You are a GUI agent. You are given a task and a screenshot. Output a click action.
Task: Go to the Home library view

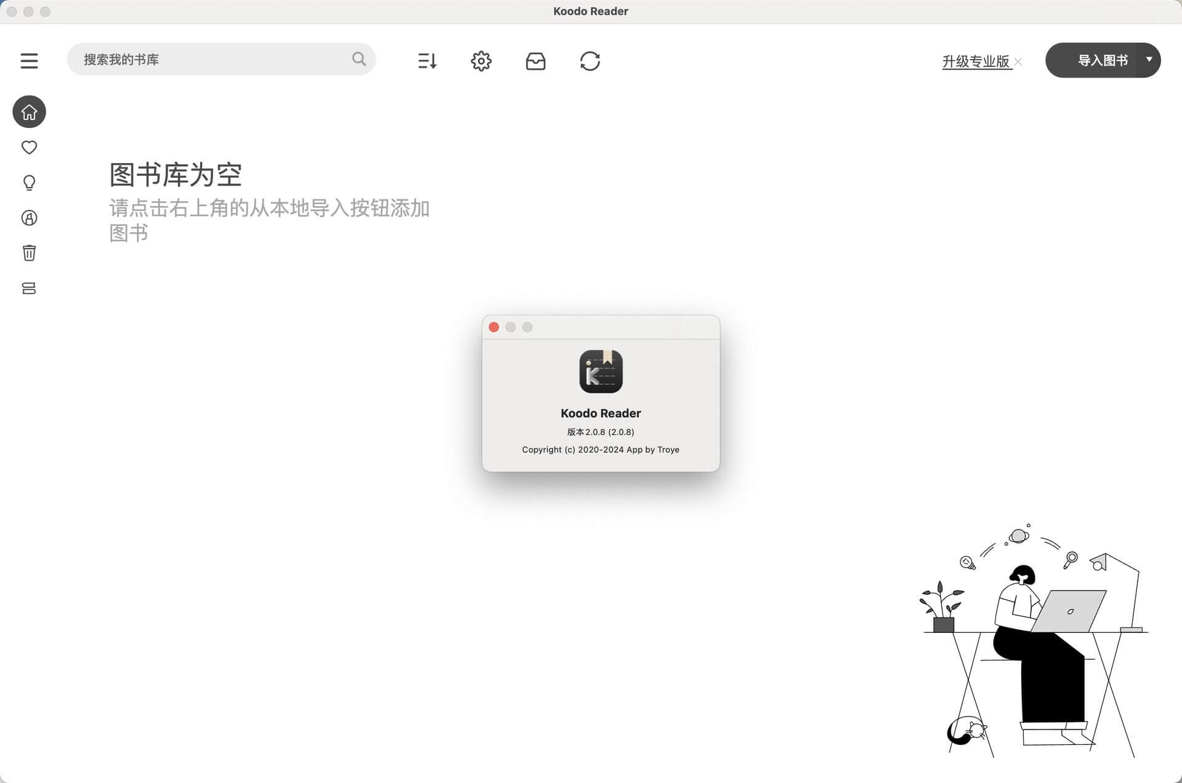(29, 112)
